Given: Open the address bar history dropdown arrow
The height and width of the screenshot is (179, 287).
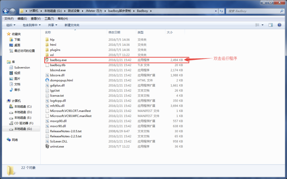Looking at the screenshot, I should click(x=216, y=11).
